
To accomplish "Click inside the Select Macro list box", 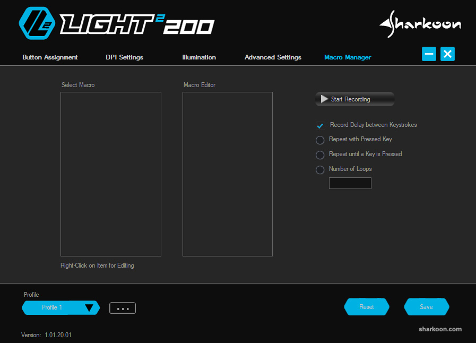I will (x=111, y=174).
